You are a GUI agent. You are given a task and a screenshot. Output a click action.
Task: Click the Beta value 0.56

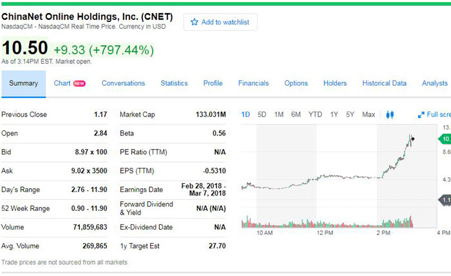pyautogui.click(x=219, y=133)
